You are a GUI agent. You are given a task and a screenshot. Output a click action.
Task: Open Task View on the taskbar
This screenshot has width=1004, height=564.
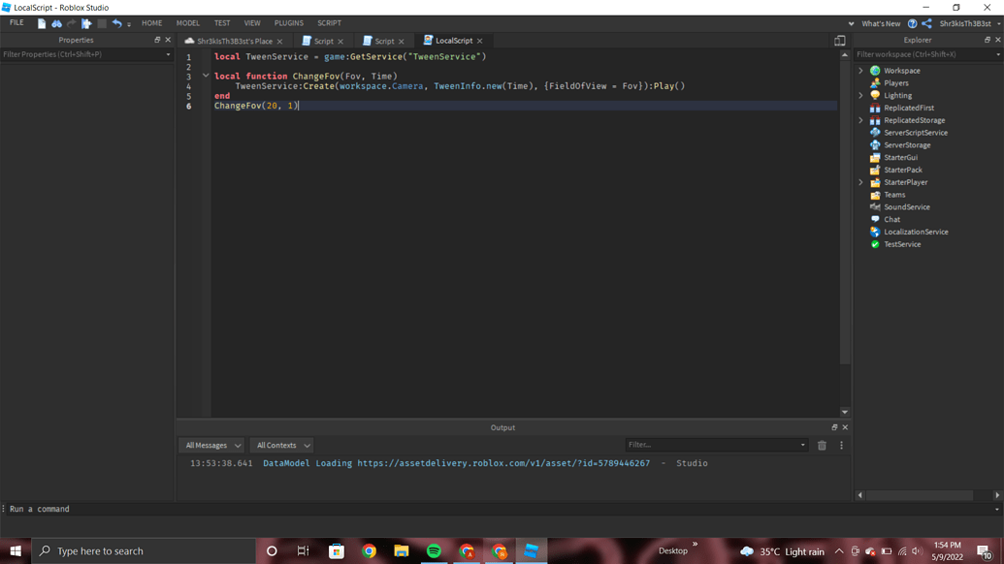[x=303, y=550]
